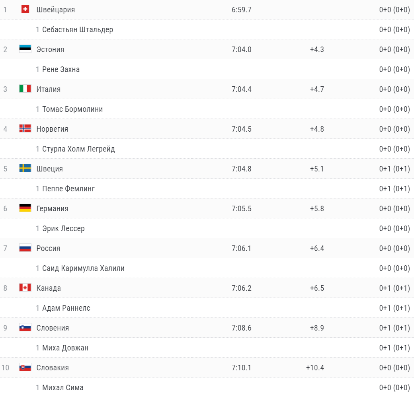Click the Switzerland flag icon
Viewport: 414px width, 395px height.
25,9
